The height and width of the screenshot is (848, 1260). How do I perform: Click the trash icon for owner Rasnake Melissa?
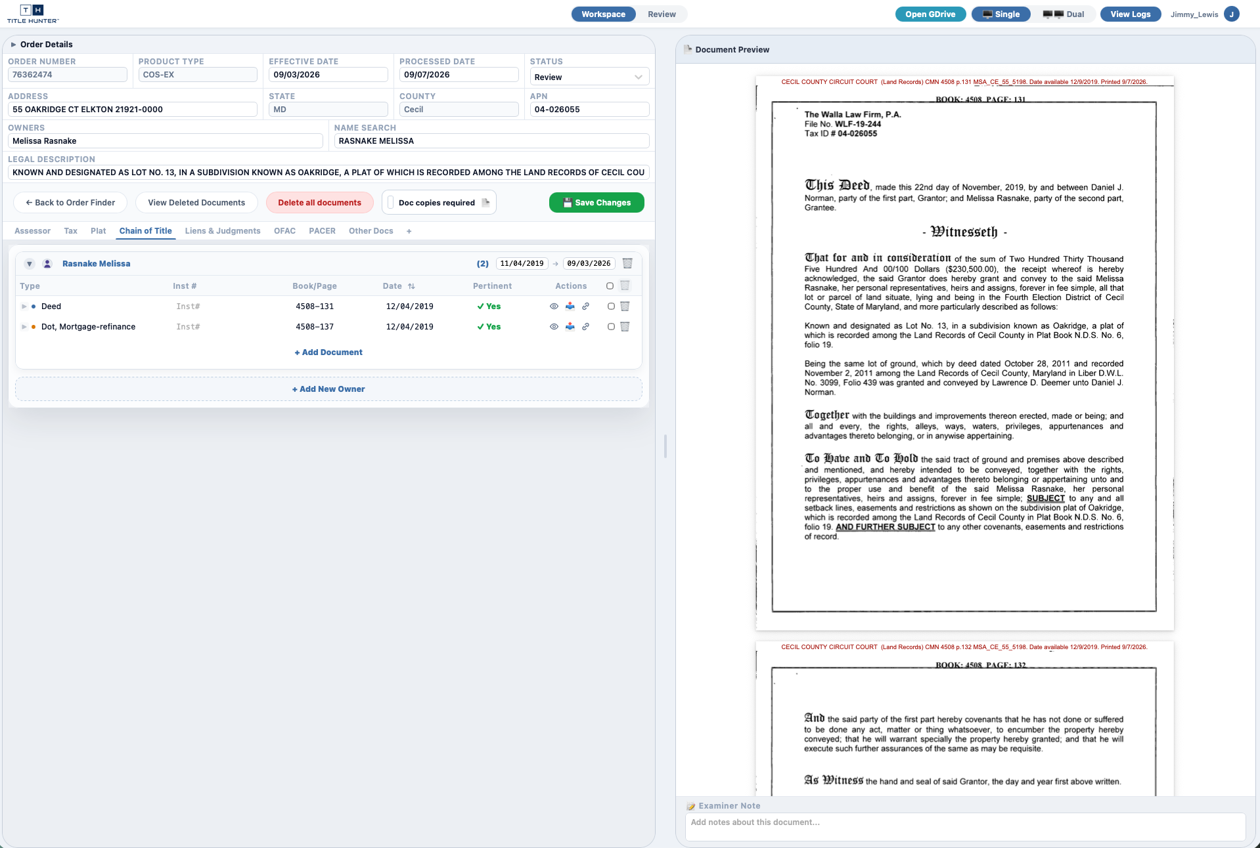627,263
